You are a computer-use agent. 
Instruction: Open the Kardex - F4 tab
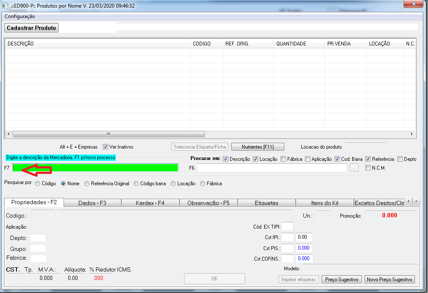(150, 203)
